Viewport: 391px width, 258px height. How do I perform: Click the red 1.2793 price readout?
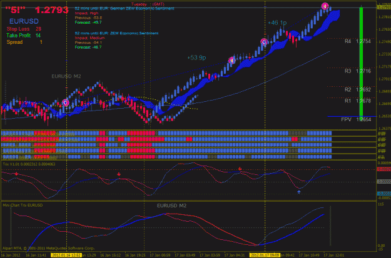(x=52, y=10)
